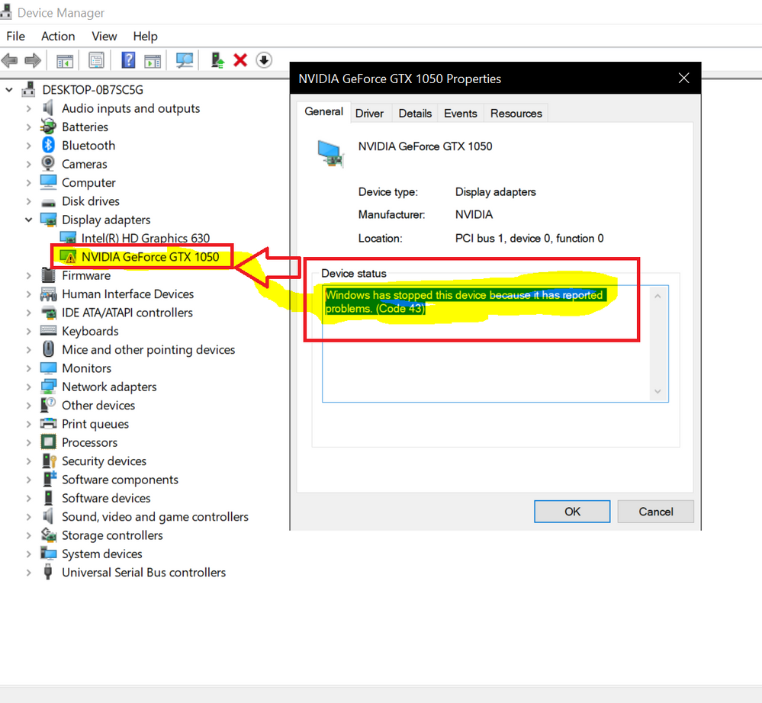
Task: Click the Update device driver toolbar icon
Action: (x=217, y=60)
